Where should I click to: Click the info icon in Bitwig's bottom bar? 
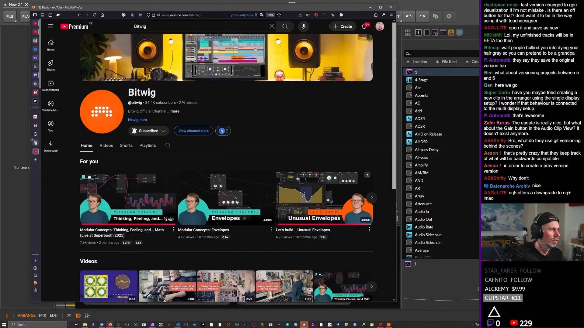[7, 316]
